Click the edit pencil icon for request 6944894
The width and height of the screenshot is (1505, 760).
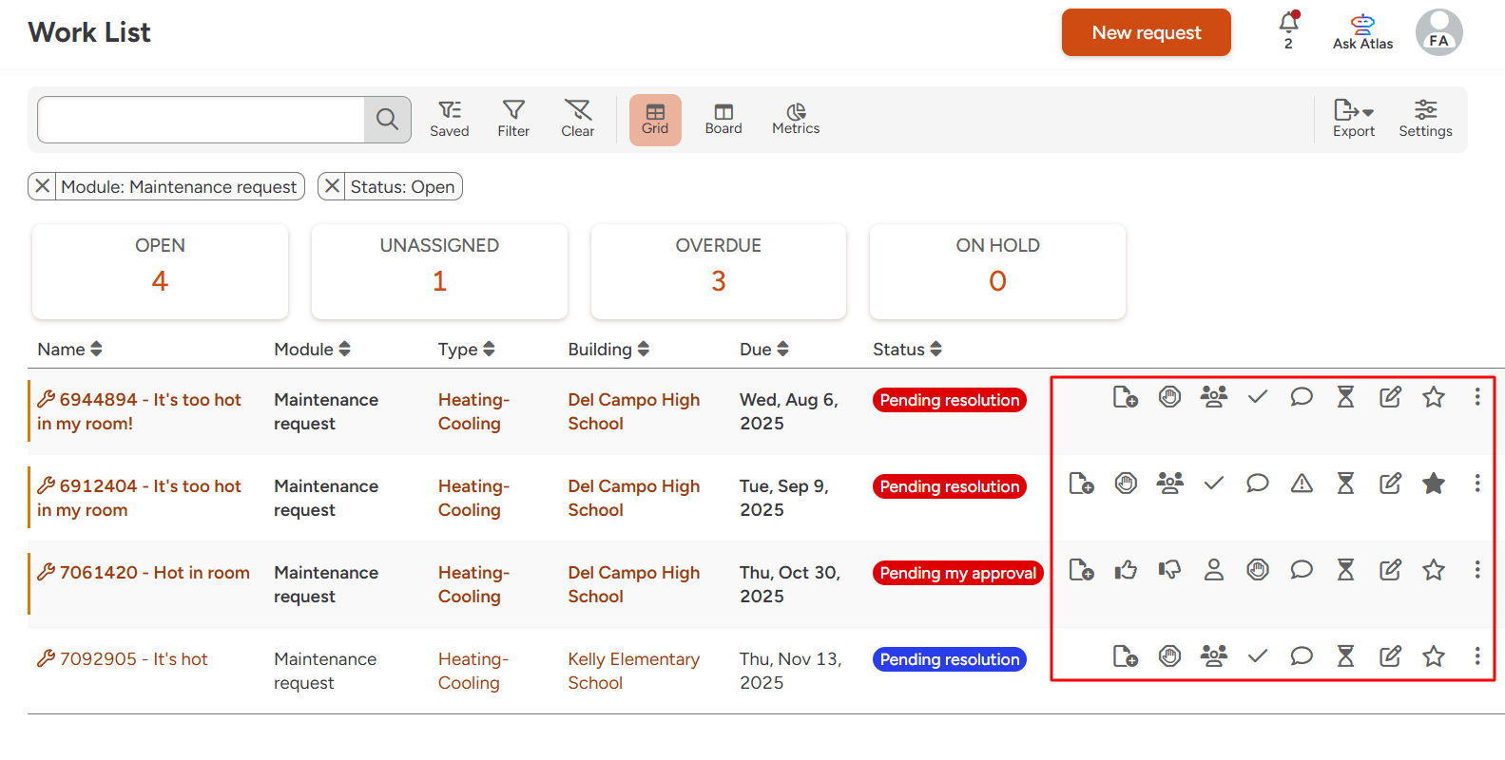[x=1390, y=397]
